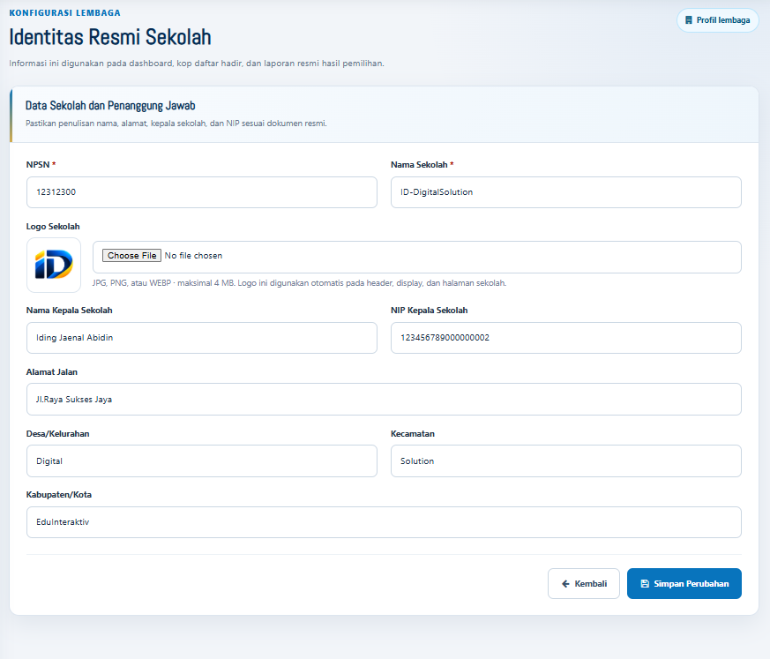Click the Data Sekolah dan Penanggung Jawab title
Screen dimensions: 770x659
110,106
